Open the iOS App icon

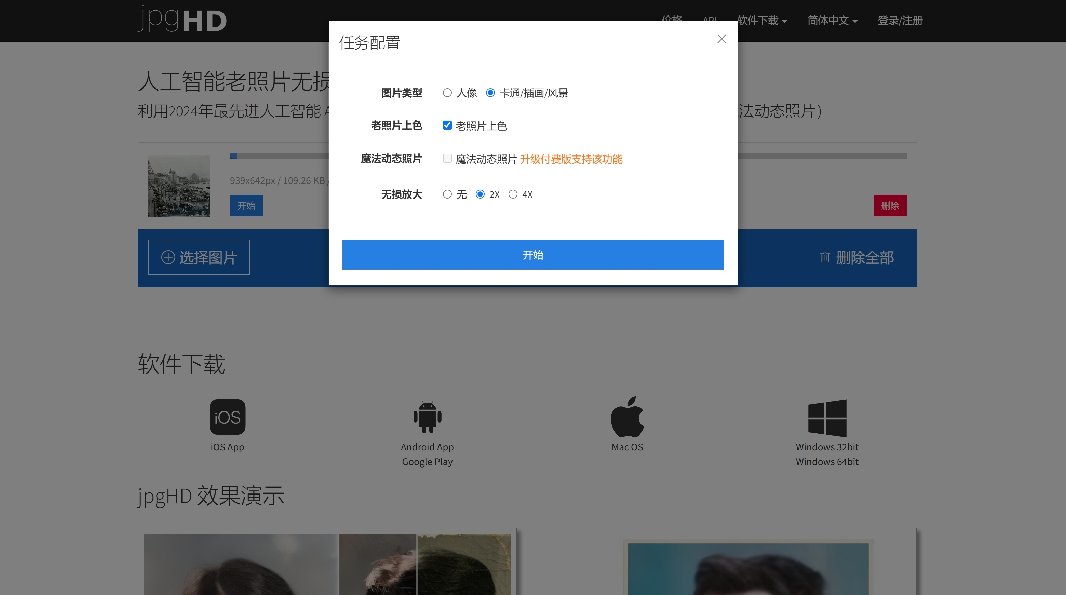pos(227,417)
